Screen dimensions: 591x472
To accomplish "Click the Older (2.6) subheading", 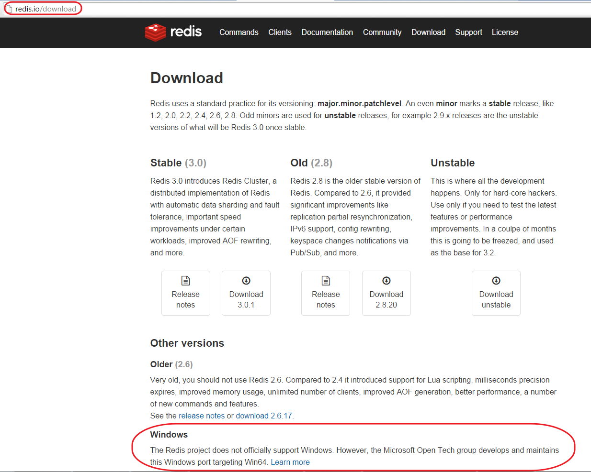I will pos(171,364).
